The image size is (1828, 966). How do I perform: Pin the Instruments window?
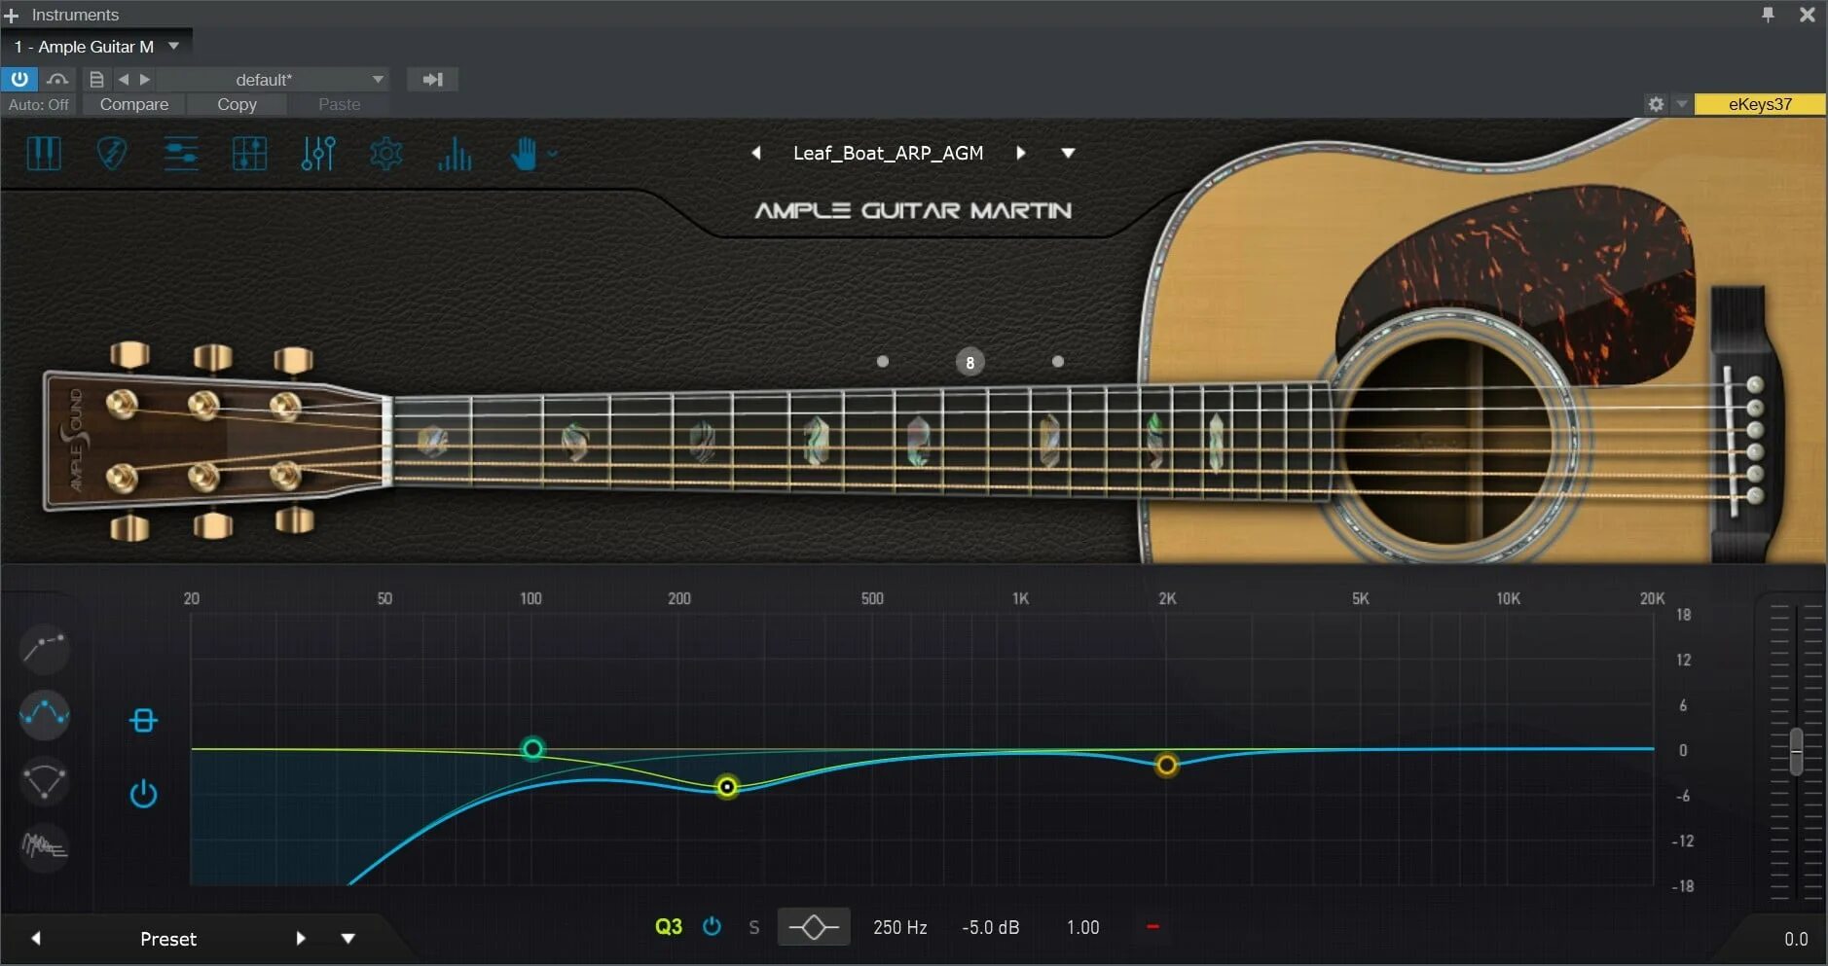(1768, 15)
